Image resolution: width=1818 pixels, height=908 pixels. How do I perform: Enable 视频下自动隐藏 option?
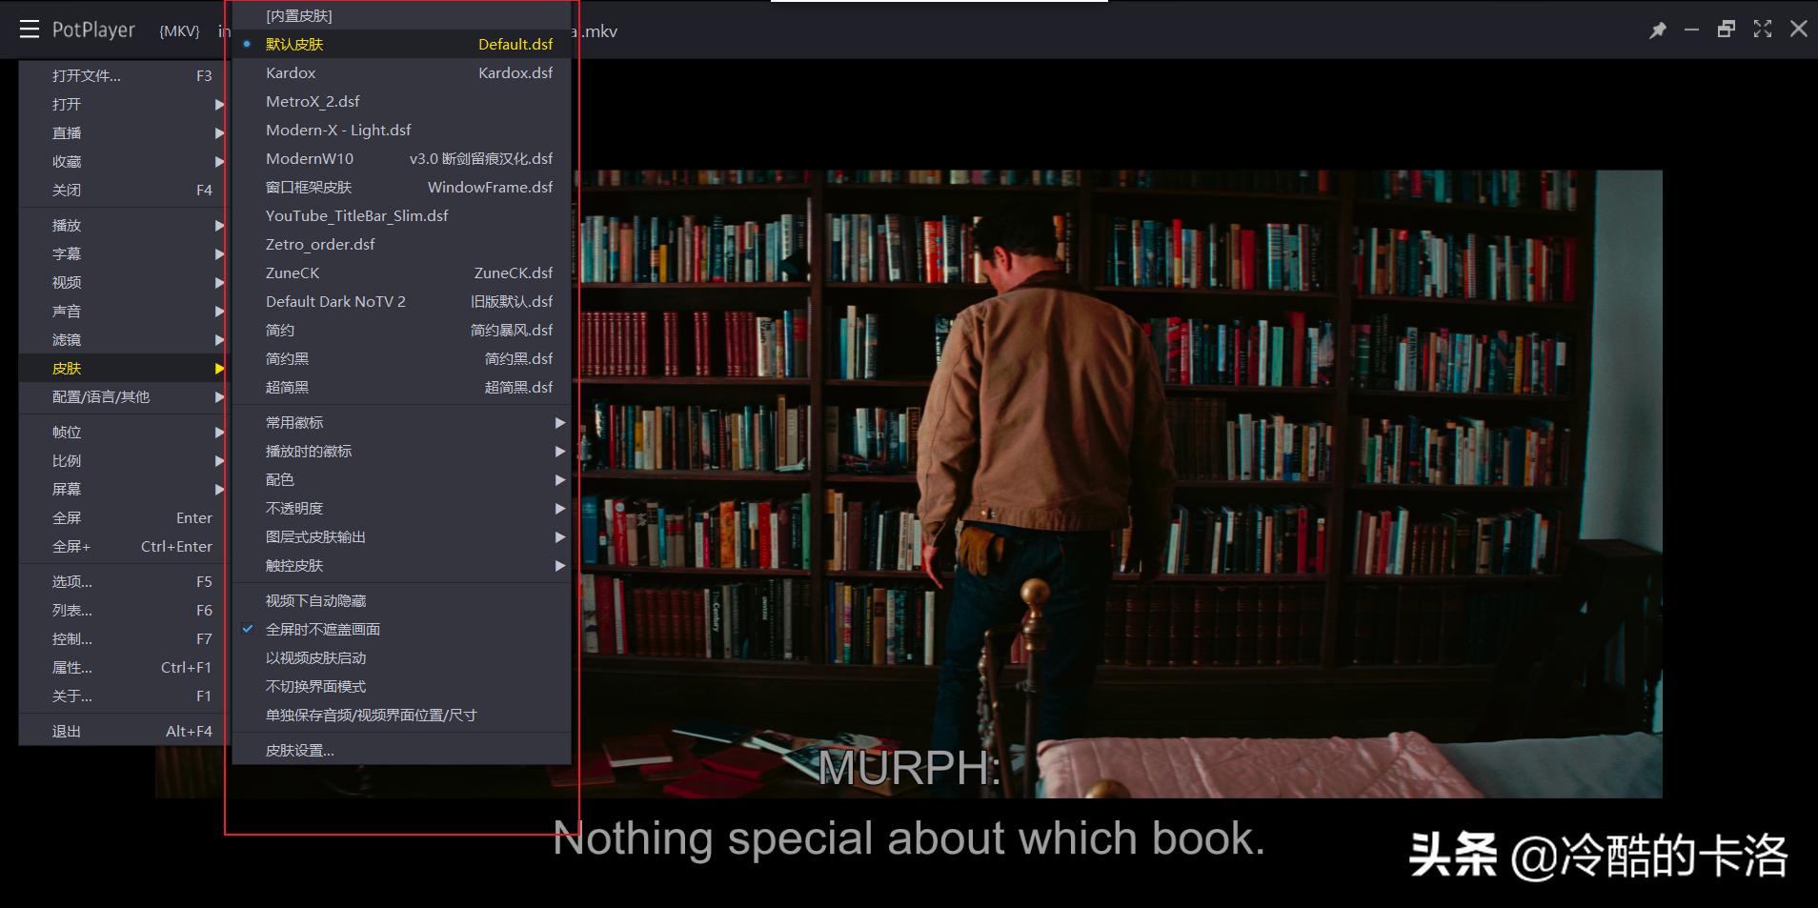pos(401,600)
